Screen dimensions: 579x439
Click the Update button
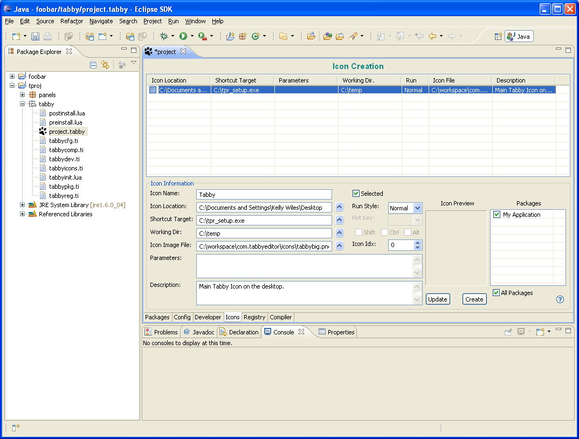438,299
